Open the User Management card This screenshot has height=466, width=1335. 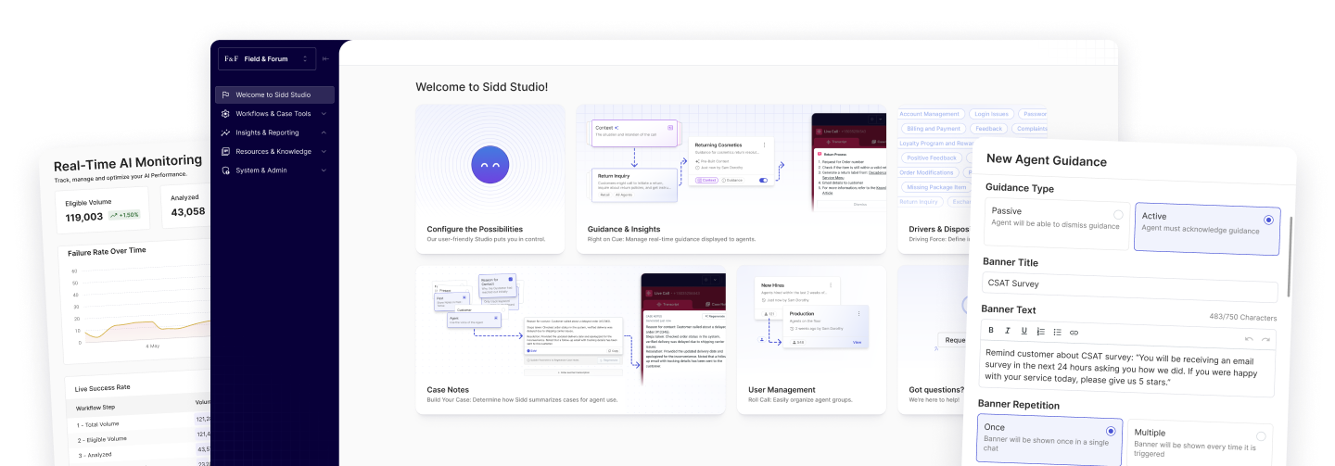click(x=811, y=340)
